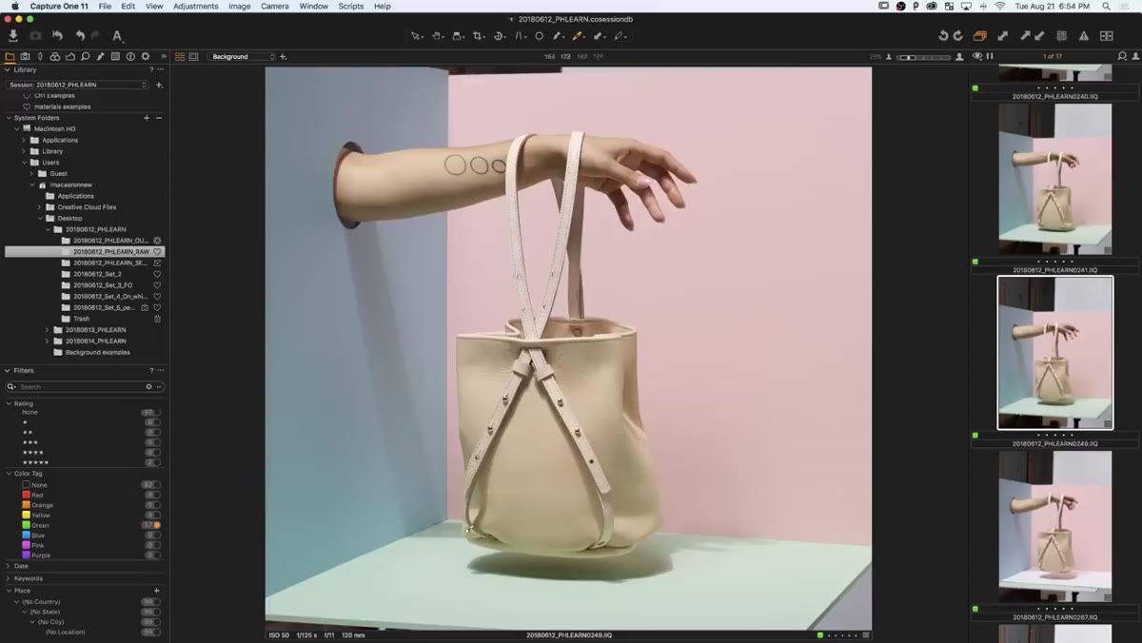
Task: Open the Metadata info tool tab
Action: click(130, 56)
